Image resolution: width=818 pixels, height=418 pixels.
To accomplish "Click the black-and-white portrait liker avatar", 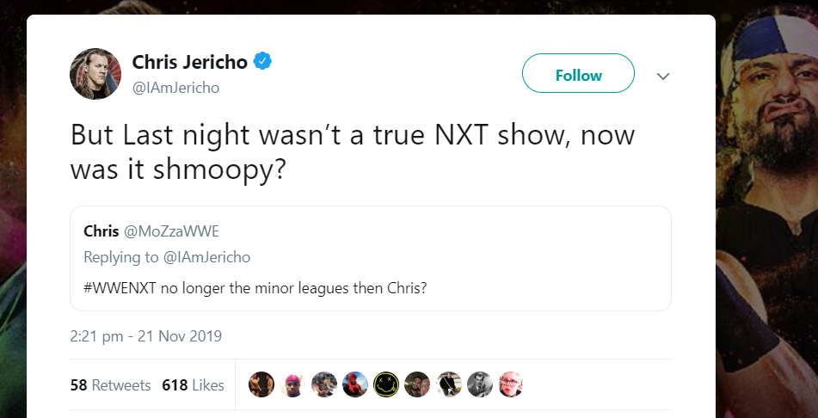I will click(x=479, y=384).
